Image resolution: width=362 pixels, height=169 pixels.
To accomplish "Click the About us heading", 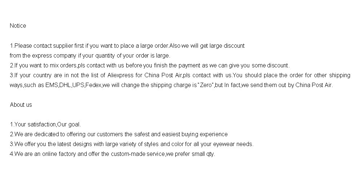I will 21,105.
